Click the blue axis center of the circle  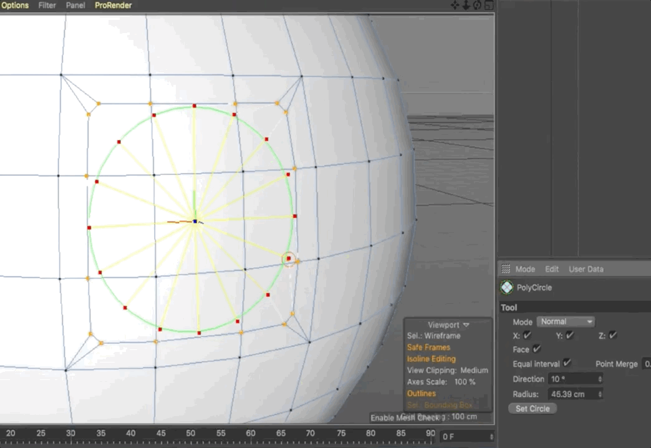pyautogui.click(x=195, y=222)
